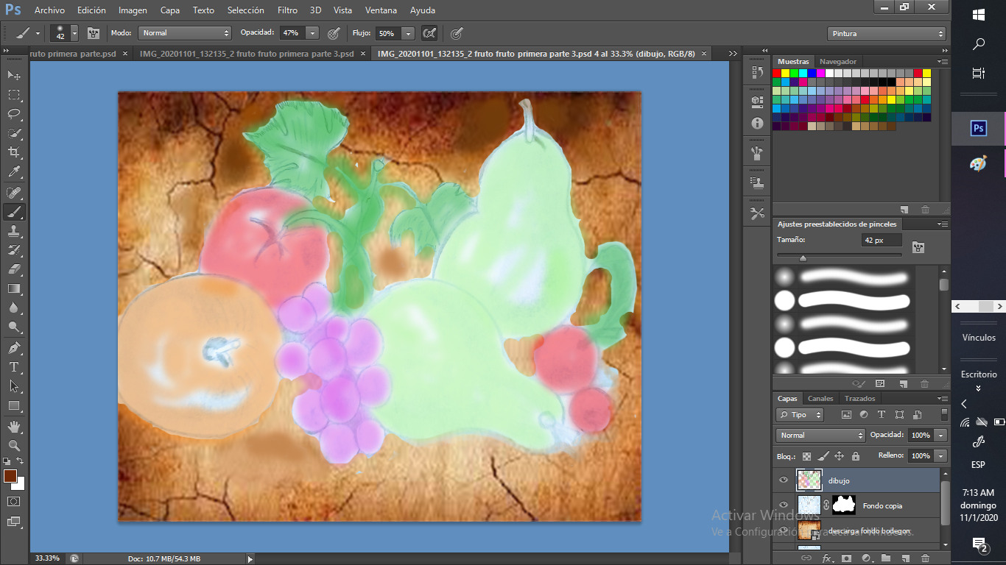Create a new group folder in Capas
This screenshot has width=1006, height=565.
[x=887, y=558]
